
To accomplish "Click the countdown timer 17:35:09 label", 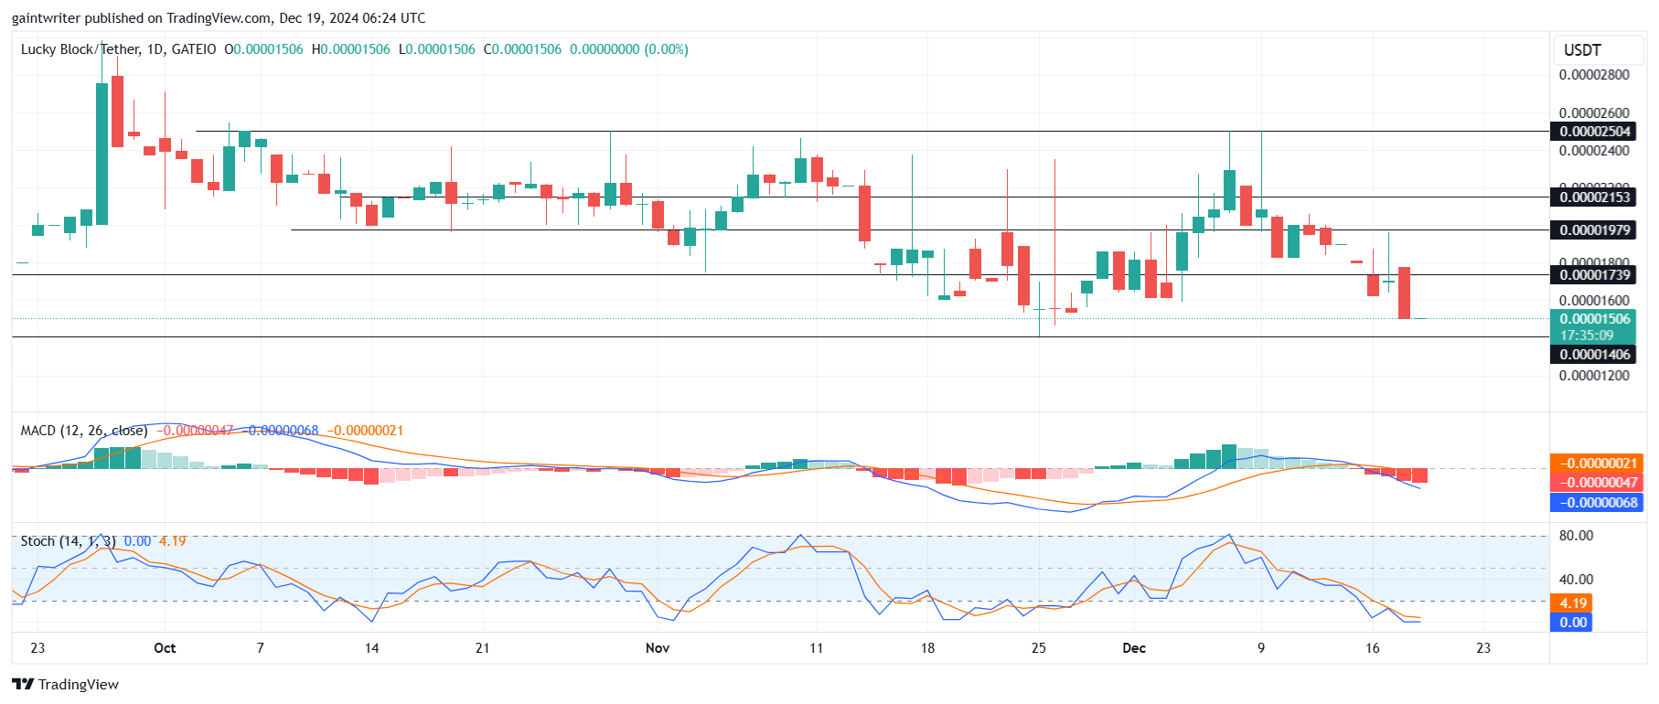I will (1587, 336).
